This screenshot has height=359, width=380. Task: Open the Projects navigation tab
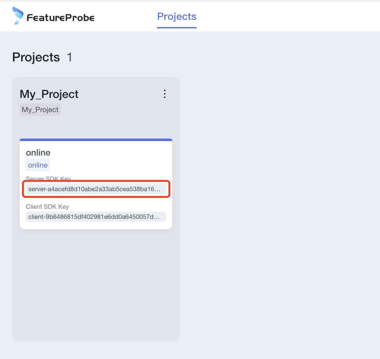pyautogui.click(x=177, y=16)
